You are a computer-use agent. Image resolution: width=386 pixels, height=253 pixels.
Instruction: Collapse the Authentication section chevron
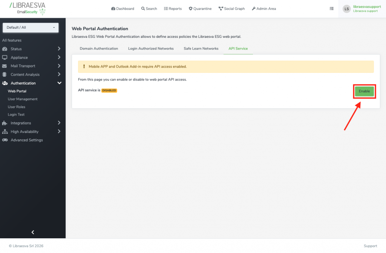point(59,83)
